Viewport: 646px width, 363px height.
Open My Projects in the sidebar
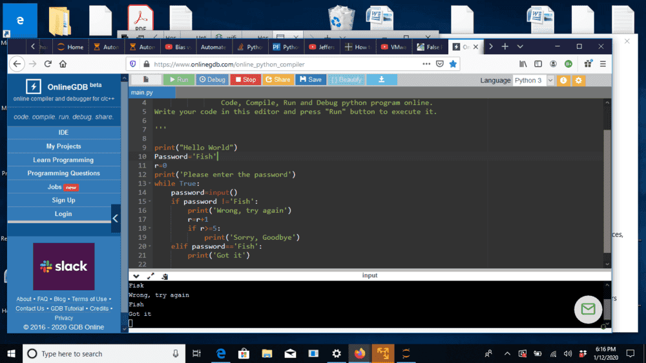[63, 146]
